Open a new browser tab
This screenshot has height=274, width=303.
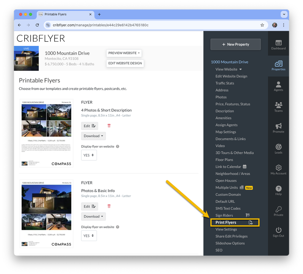pyautogui.click(x=99, y=14)
